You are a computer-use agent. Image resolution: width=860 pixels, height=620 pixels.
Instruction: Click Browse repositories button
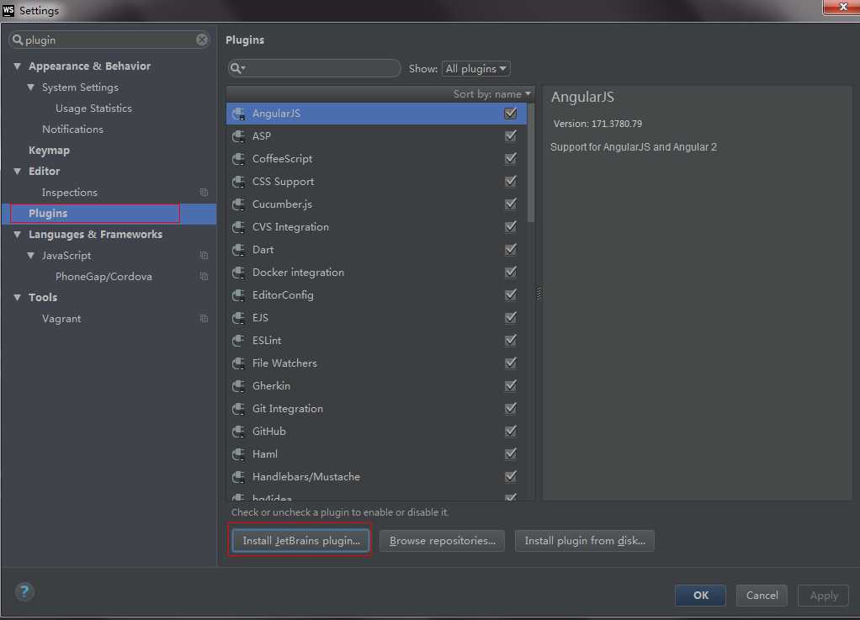(x=442, y=541)
